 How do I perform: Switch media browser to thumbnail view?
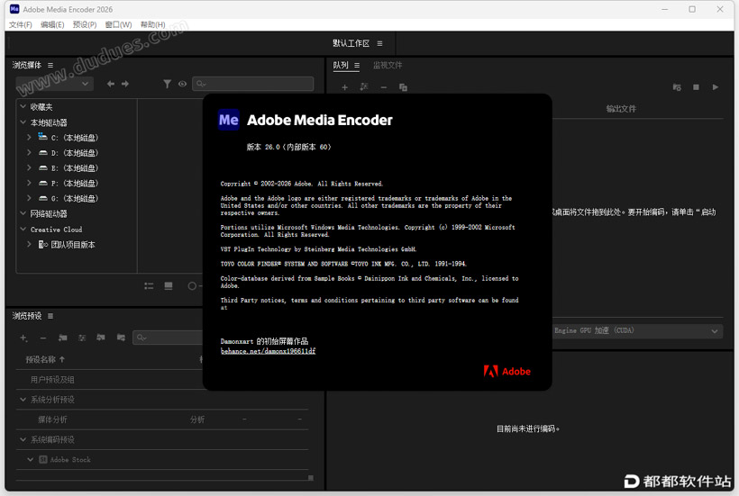tap(169, 285)
